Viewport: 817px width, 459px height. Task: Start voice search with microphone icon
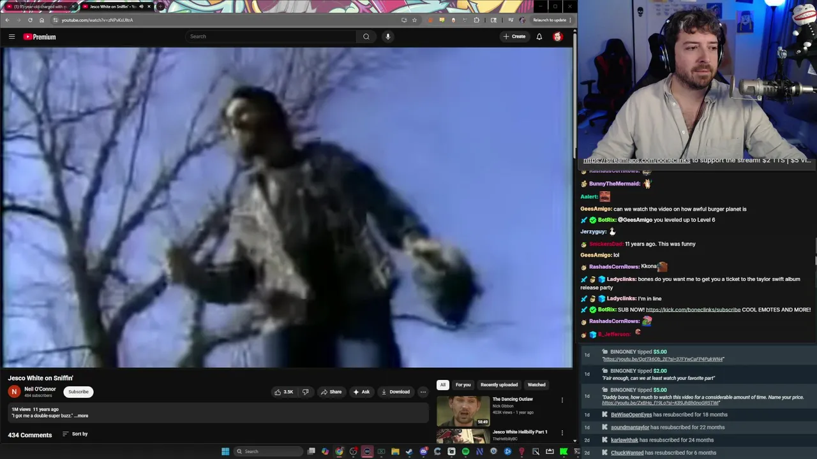387,36
